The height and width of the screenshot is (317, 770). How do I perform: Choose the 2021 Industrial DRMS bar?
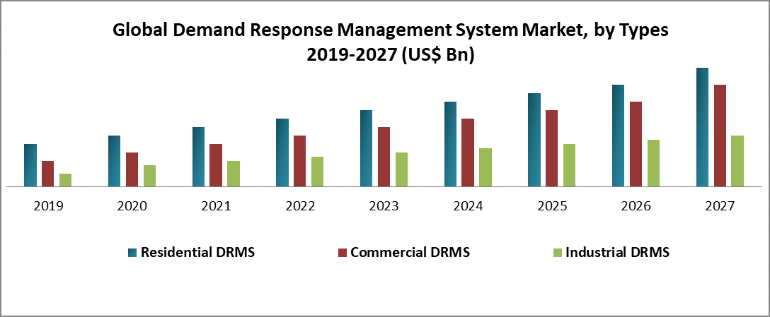click(x=234, y=174)
